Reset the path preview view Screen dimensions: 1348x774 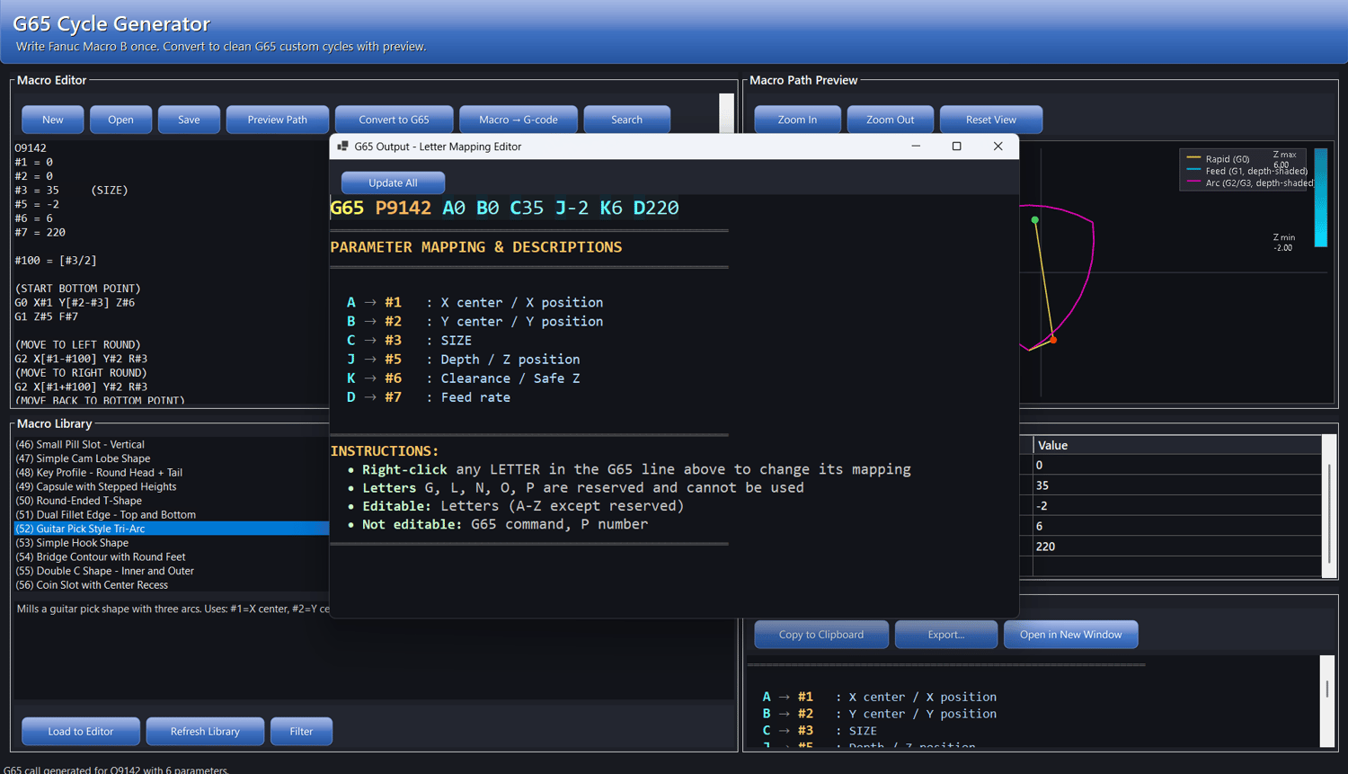[990, 120]
